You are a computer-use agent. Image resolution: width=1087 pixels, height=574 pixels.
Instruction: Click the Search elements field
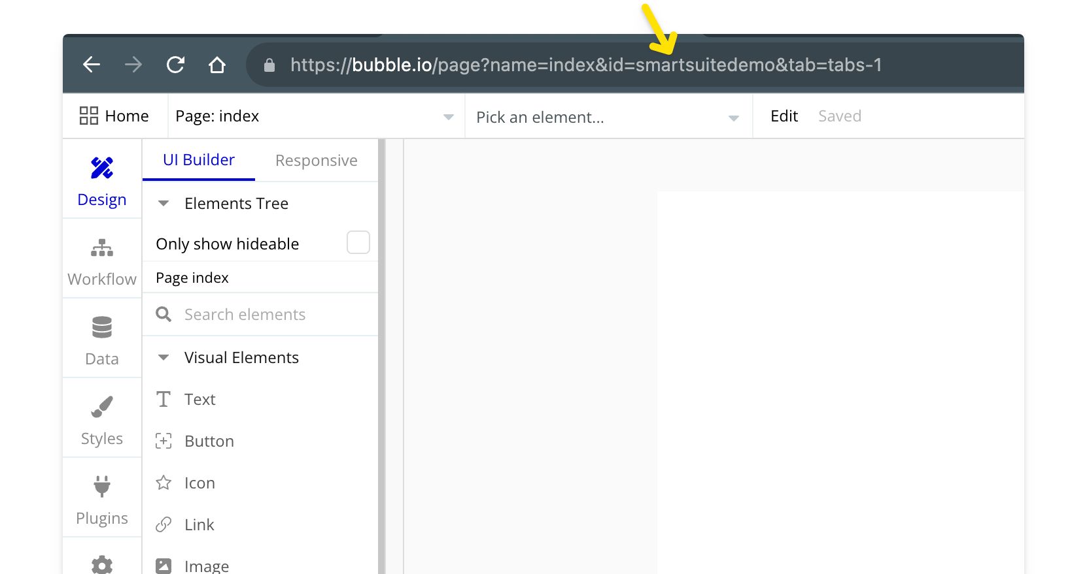click(262, 315)
